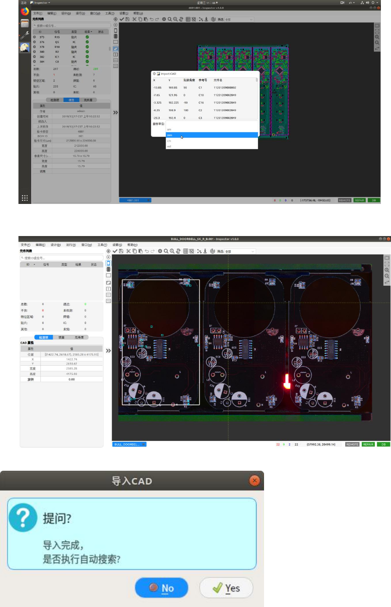Click the spiral icon beside 筛选 in BULL_DOORBELL toolbar

212,251
